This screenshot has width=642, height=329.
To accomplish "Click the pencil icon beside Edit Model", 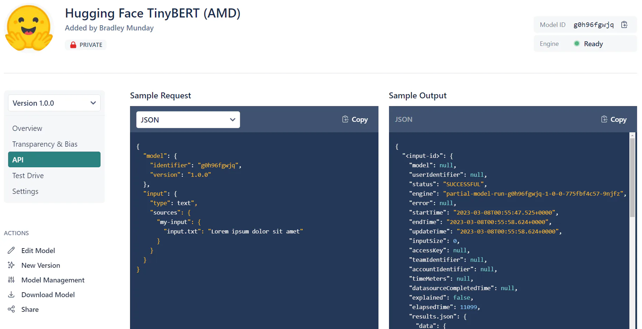I will tap(11, 250).
